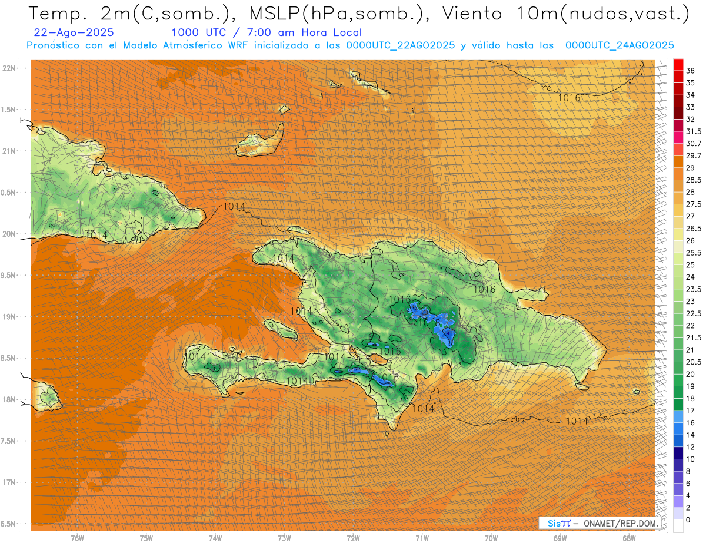The width and height of the screenshot is (706, 546).
Task: Click the "68W" longitude label
Action: (x=629, y=538)
